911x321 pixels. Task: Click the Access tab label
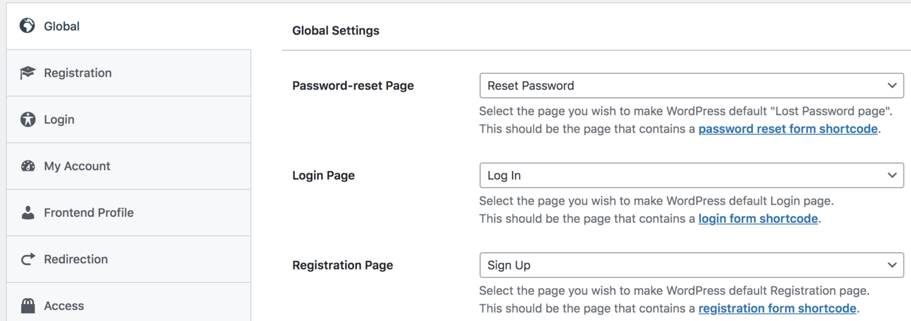[x=64, y=306]
